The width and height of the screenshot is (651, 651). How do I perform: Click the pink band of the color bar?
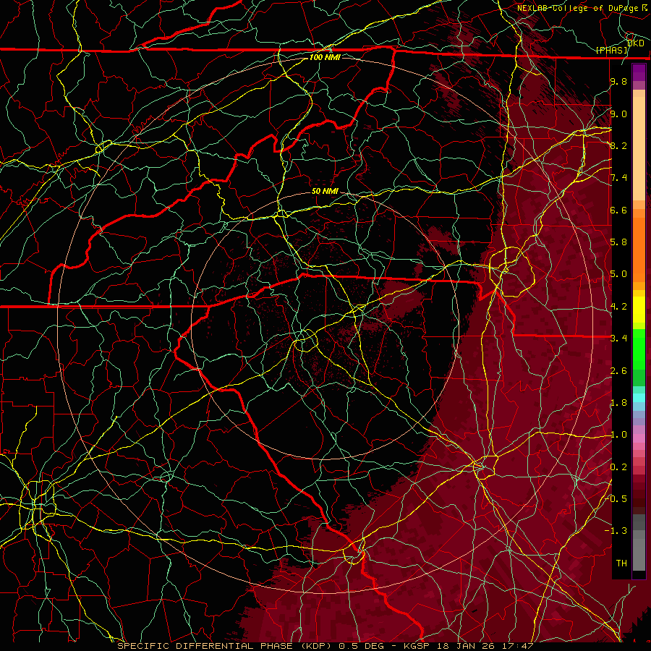[x=639, y=438]
